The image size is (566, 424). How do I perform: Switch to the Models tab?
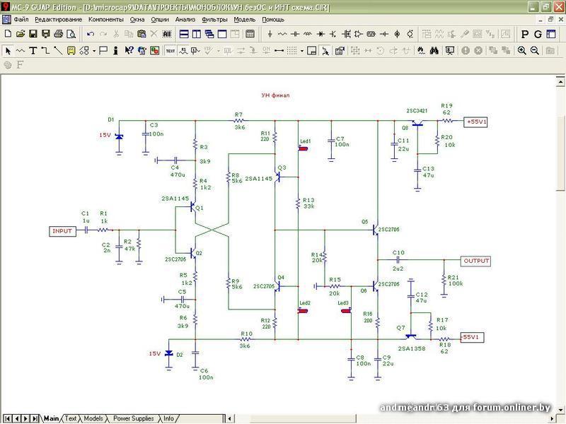[93, 418]
